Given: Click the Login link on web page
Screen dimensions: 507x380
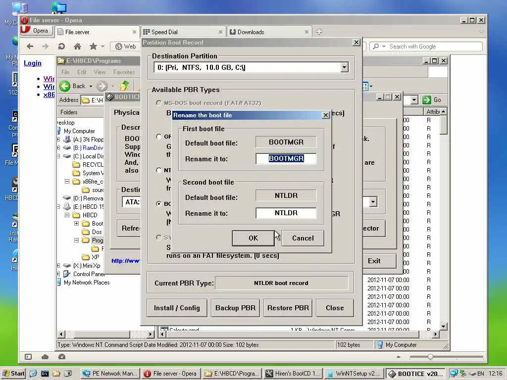Looking at the screenshot, I should point(32,63).
